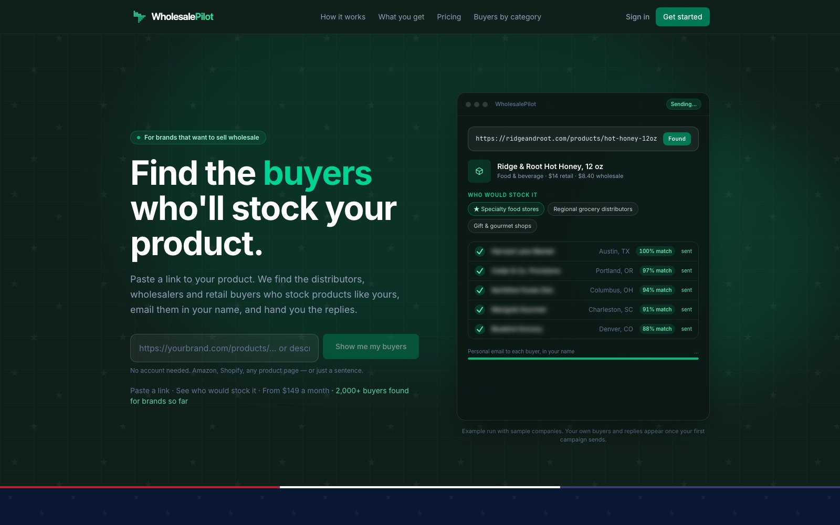This screenshot has width=840, height=525.
Task: Click the Austin, TX location text
Action: tap(614, 251)
